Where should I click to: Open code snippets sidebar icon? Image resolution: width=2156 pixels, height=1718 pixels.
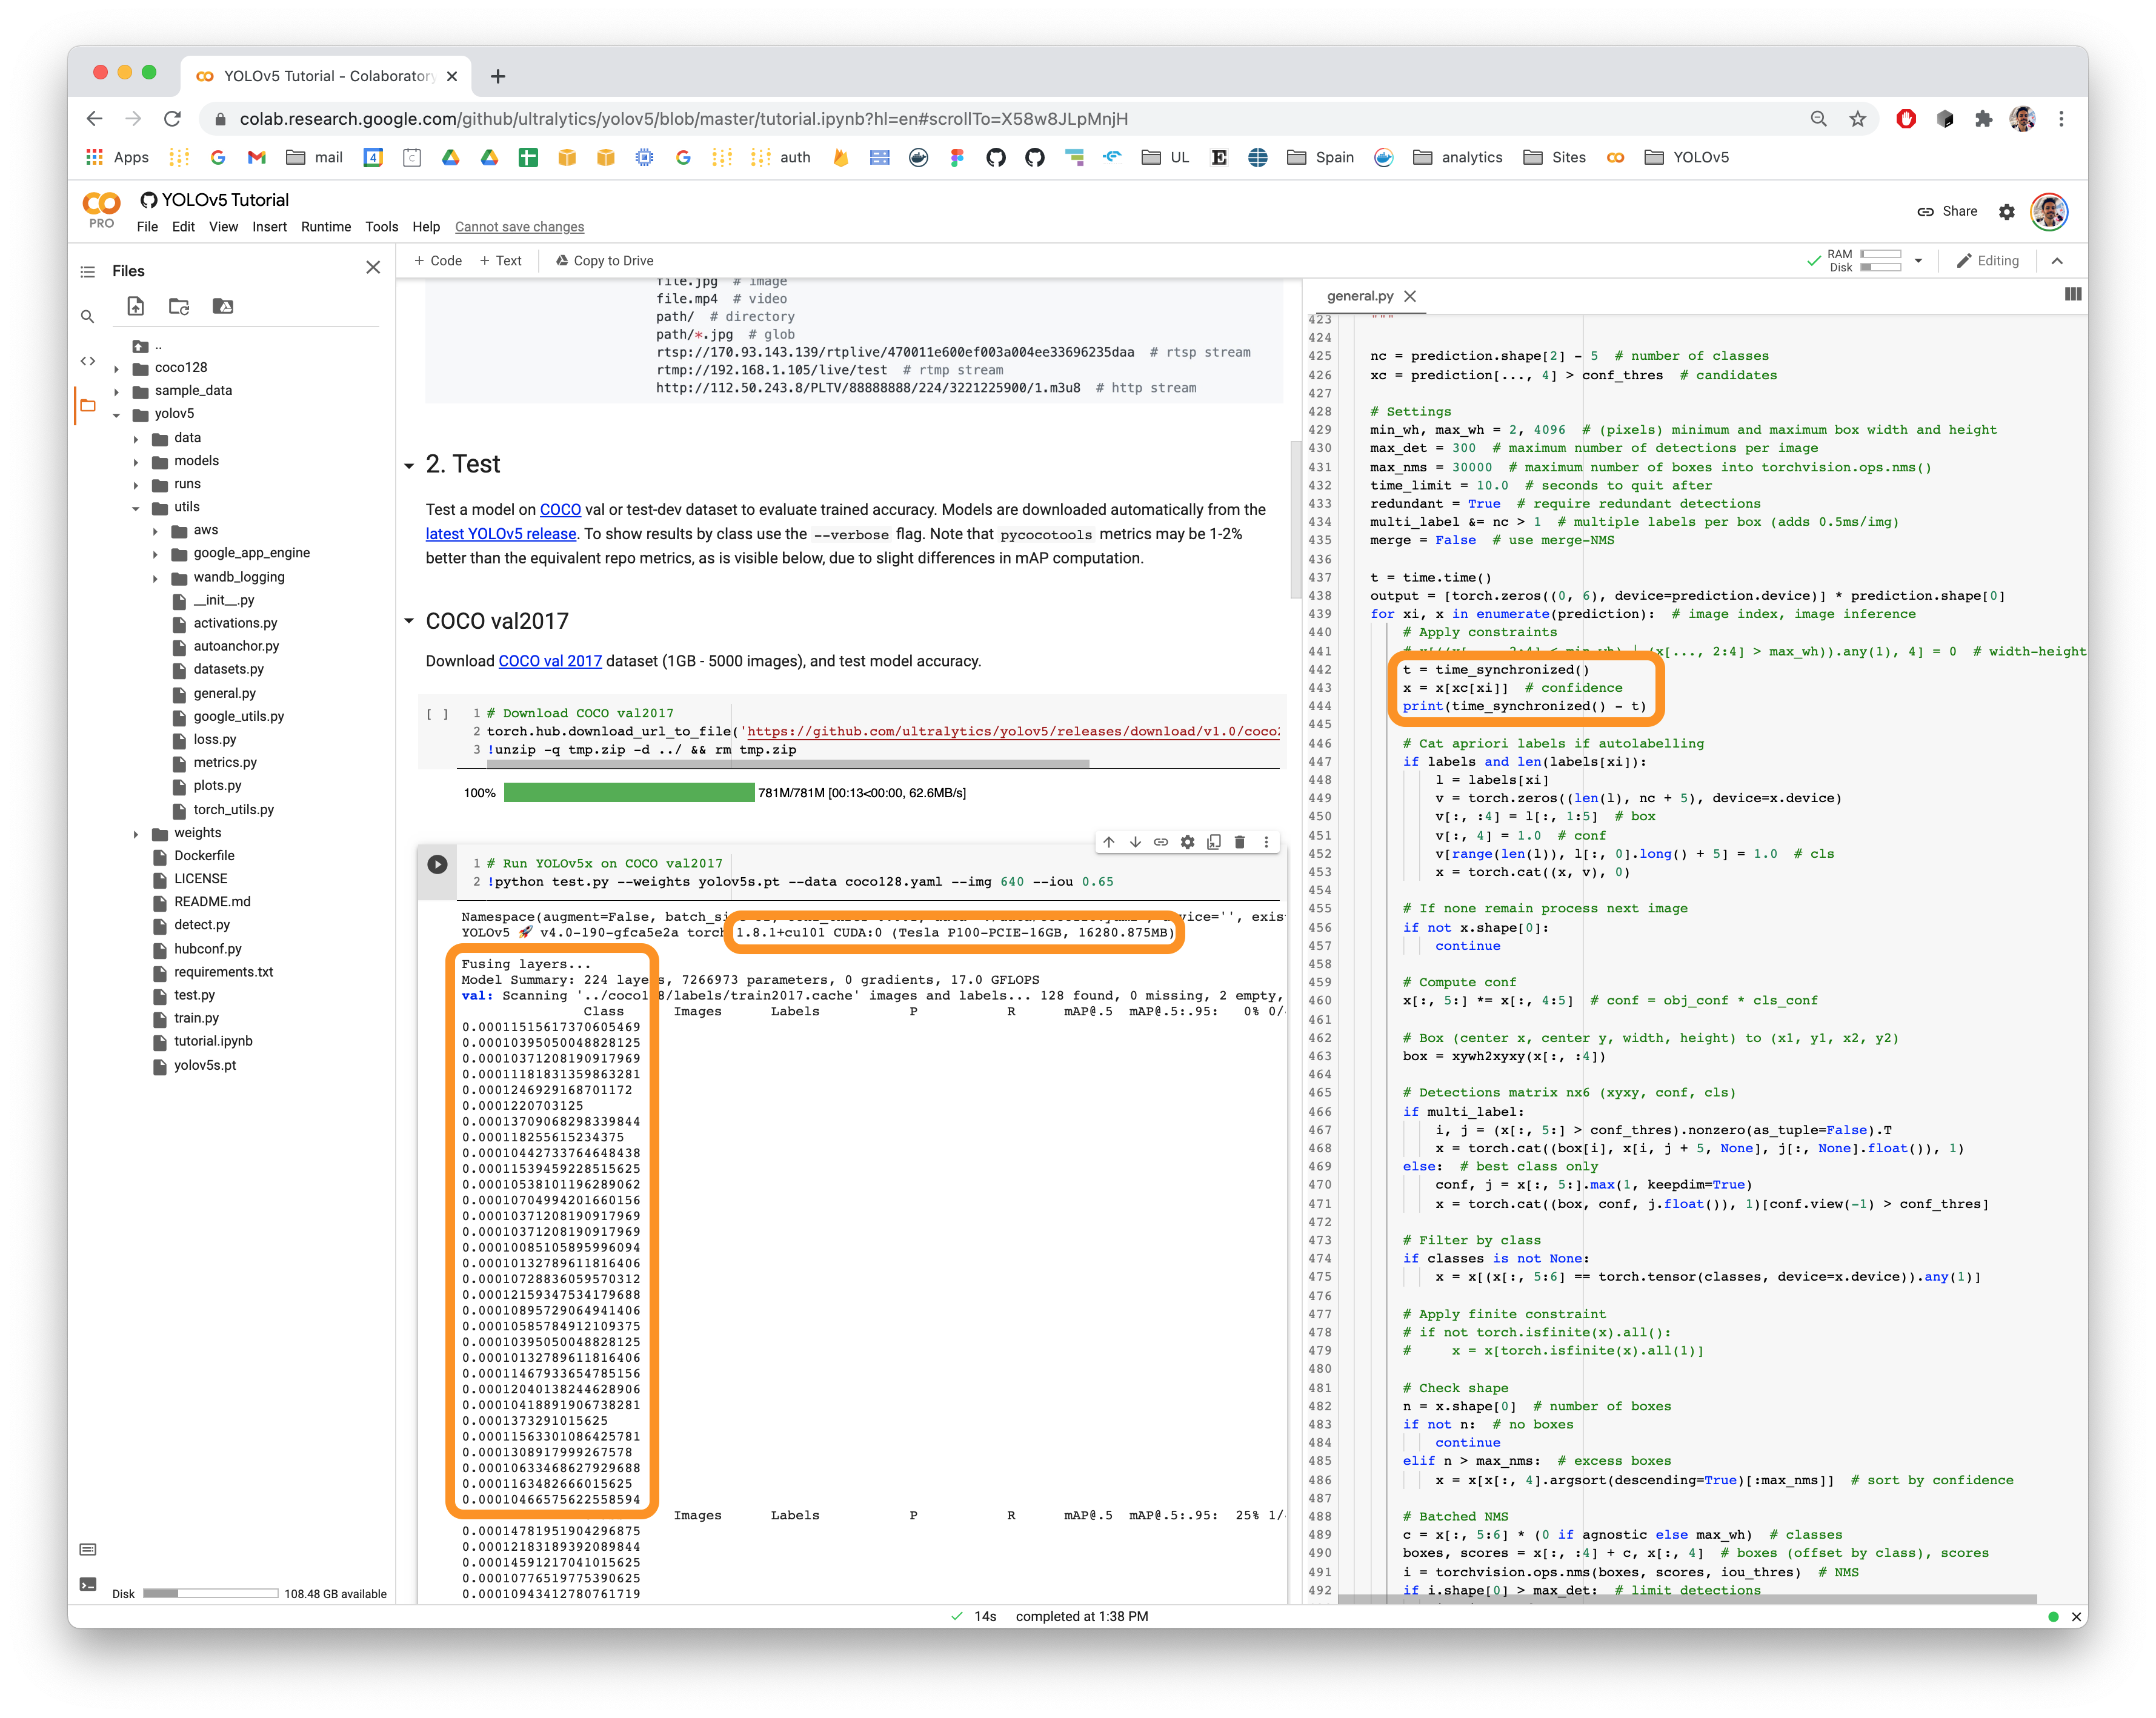tap(88, 361)
